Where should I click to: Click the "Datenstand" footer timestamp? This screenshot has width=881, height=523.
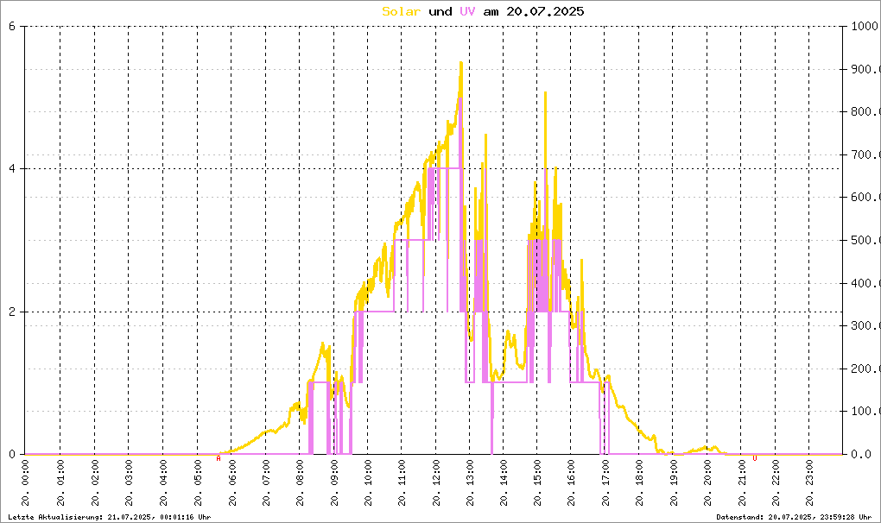pyautogui.click(x=794, y=517)
